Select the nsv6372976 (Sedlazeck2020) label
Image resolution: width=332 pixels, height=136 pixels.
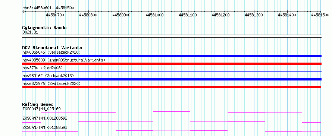51,83
